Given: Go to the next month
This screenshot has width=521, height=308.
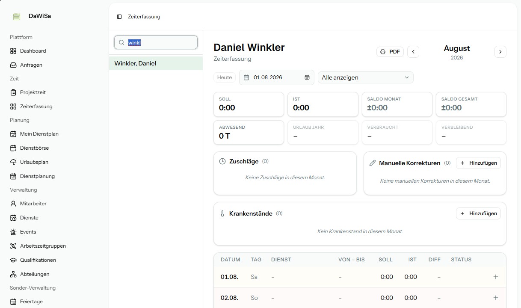Looking at the screenshot, I should click(x=500, y=52).
